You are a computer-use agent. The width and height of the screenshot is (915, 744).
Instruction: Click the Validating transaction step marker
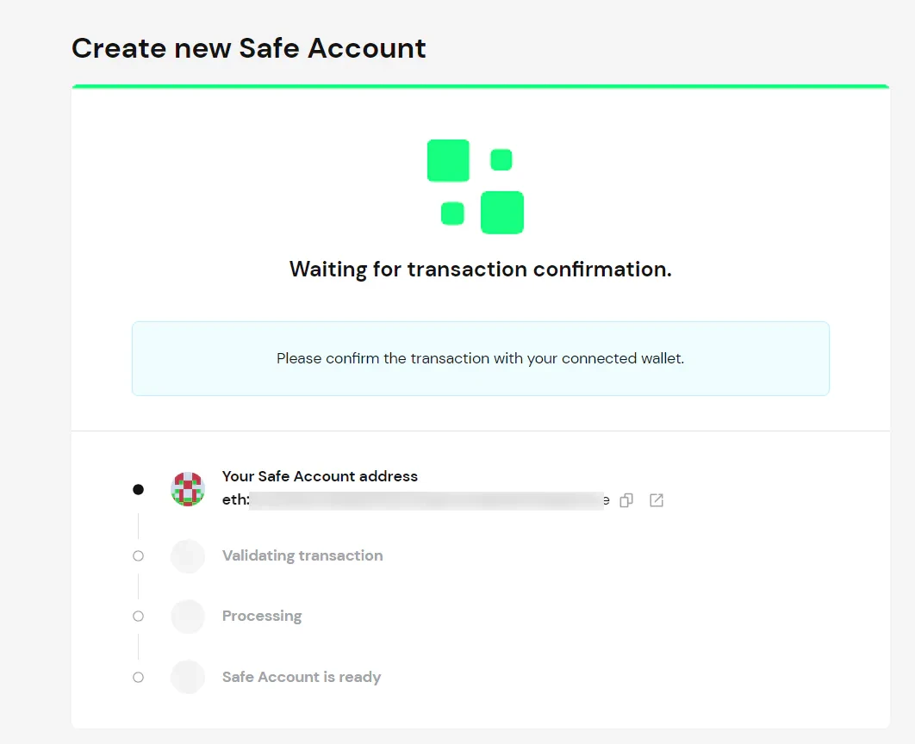(x=138, y=556)
